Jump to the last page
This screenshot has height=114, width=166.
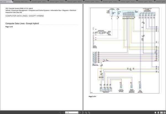click(83, 113)
